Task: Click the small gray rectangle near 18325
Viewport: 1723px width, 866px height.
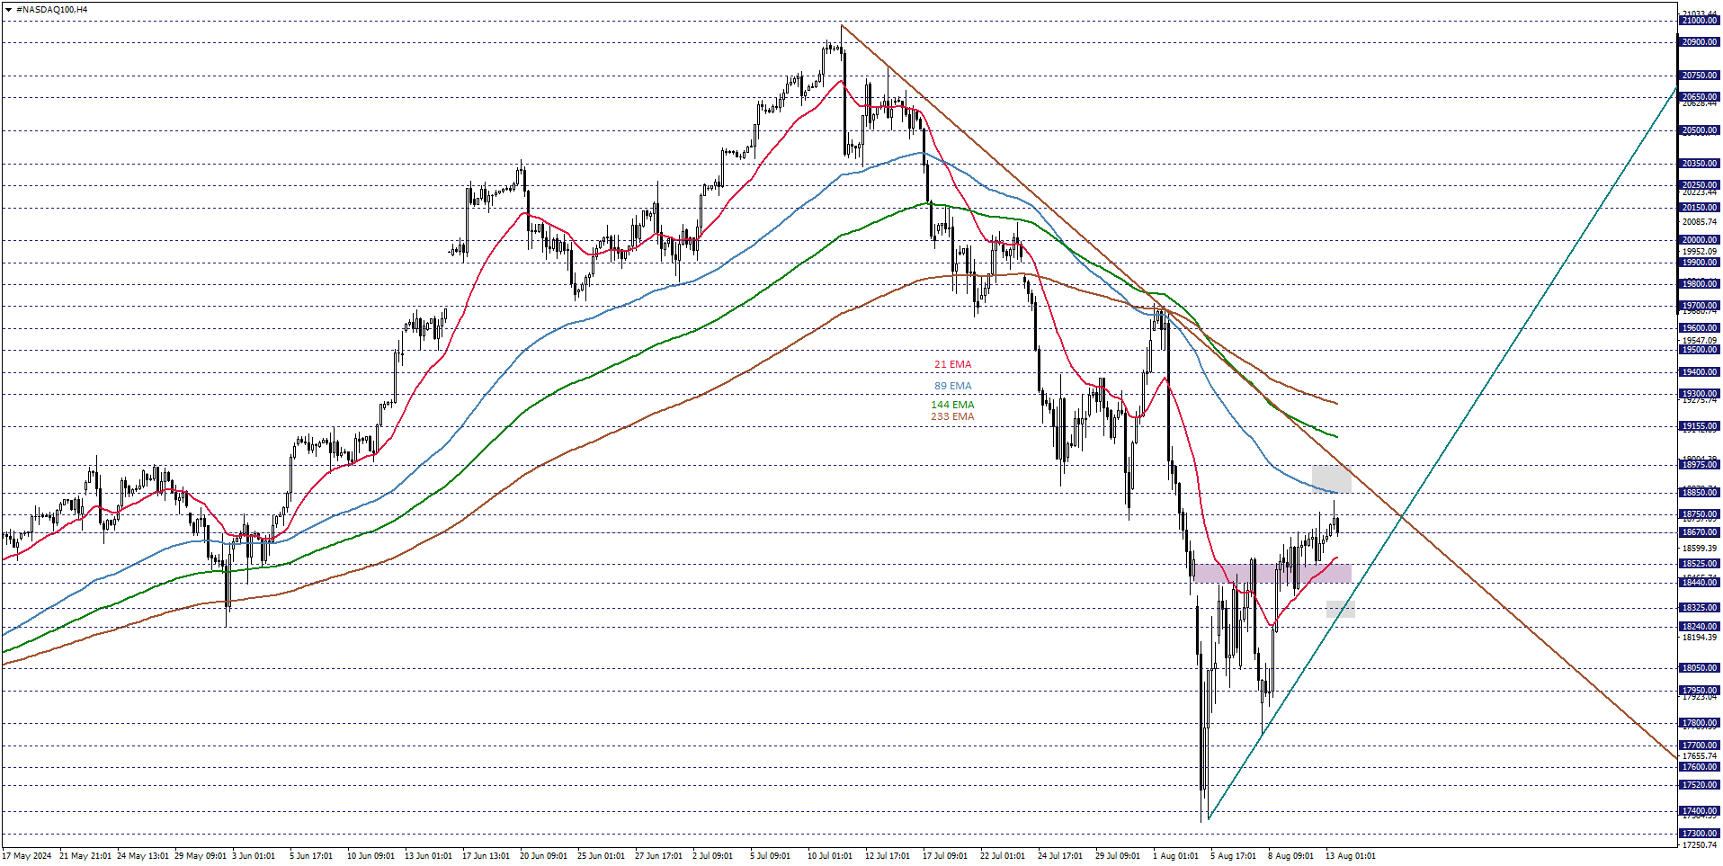Action: point(1340,609)
